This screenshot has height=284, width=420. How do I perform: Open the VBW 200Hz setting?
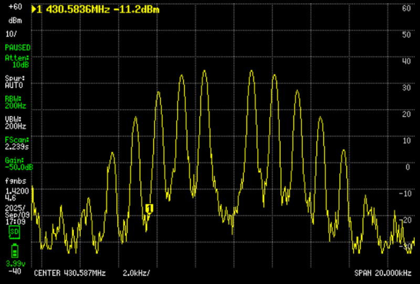(15, 123)
